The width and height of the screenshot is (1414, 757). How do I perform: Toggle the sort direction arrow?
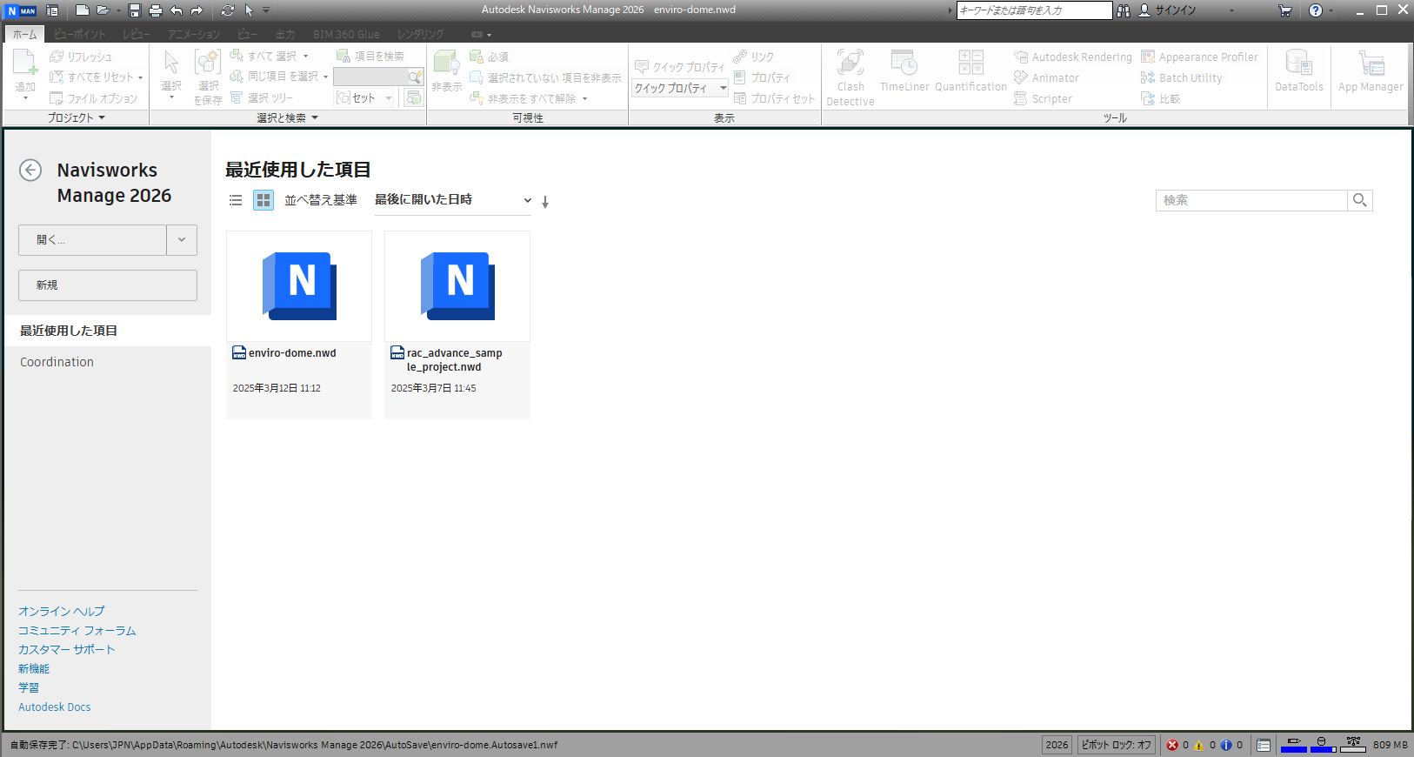(545, 202)
